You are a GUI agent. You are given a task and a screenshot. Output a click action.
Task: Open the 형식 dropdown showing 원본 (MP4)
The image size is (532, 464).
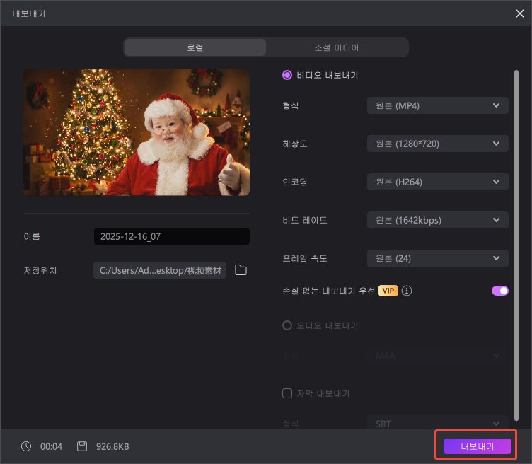point(437,105)
